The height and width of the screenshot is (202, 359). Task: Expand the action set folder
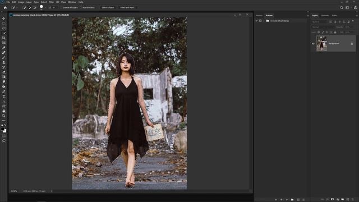pyautogui.click(x=264, y=21)
